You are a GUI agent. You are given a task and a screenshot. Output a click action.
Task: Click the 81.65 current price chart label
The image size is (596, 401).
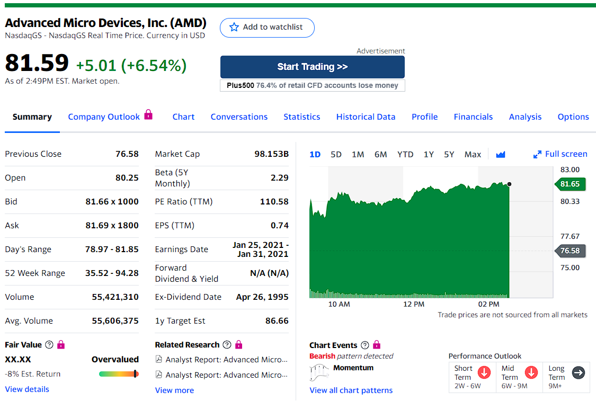click(x=570, y=184)
